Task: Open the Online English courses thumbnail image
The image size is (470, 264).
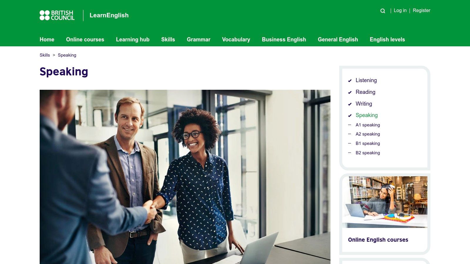Action: click(385, 202)
